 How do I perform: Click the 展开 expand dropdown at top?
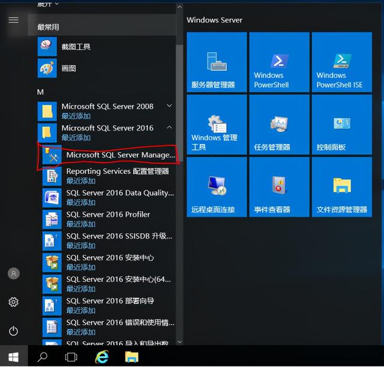(48, 4)
